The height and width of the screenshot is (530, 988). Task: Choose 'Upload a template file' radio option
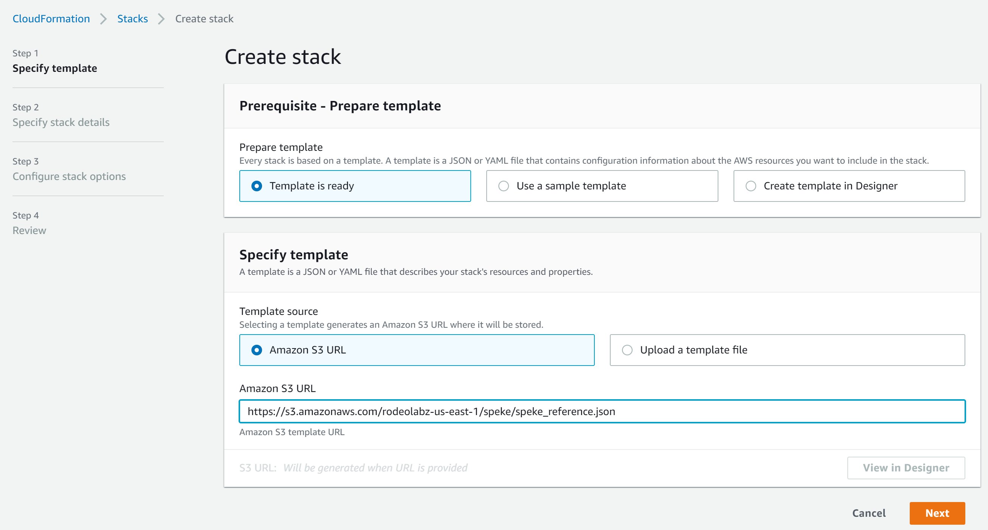pos(787,350)
